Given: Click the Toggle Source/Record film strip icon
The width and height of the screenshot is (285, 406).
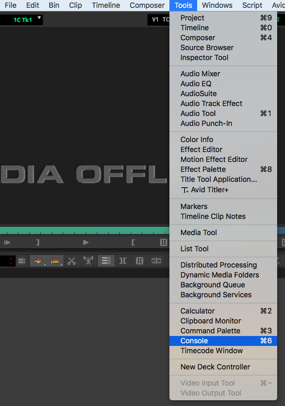Looking at the screenshot, I should (22, 261).
